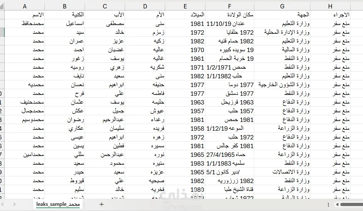Screen dimensions: 363x211
Task: Select the cell عكاري
Action: 65,128
